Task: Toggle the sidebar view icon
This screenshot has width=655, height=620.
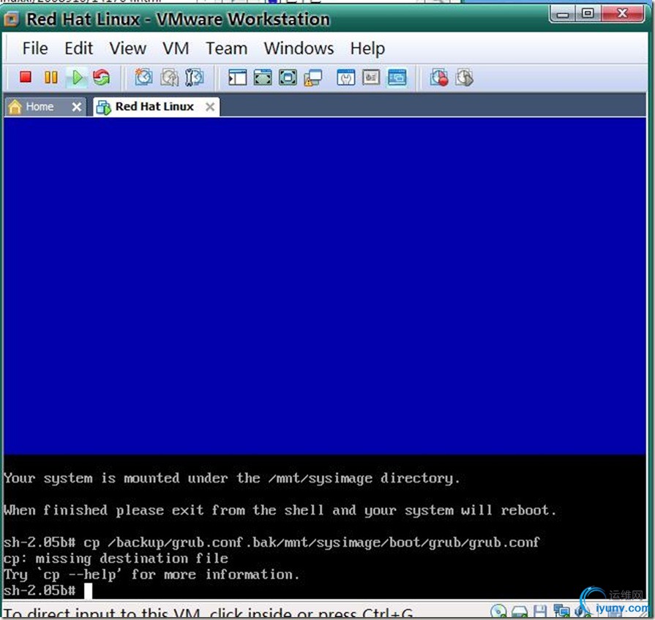Action: [237, 77]
